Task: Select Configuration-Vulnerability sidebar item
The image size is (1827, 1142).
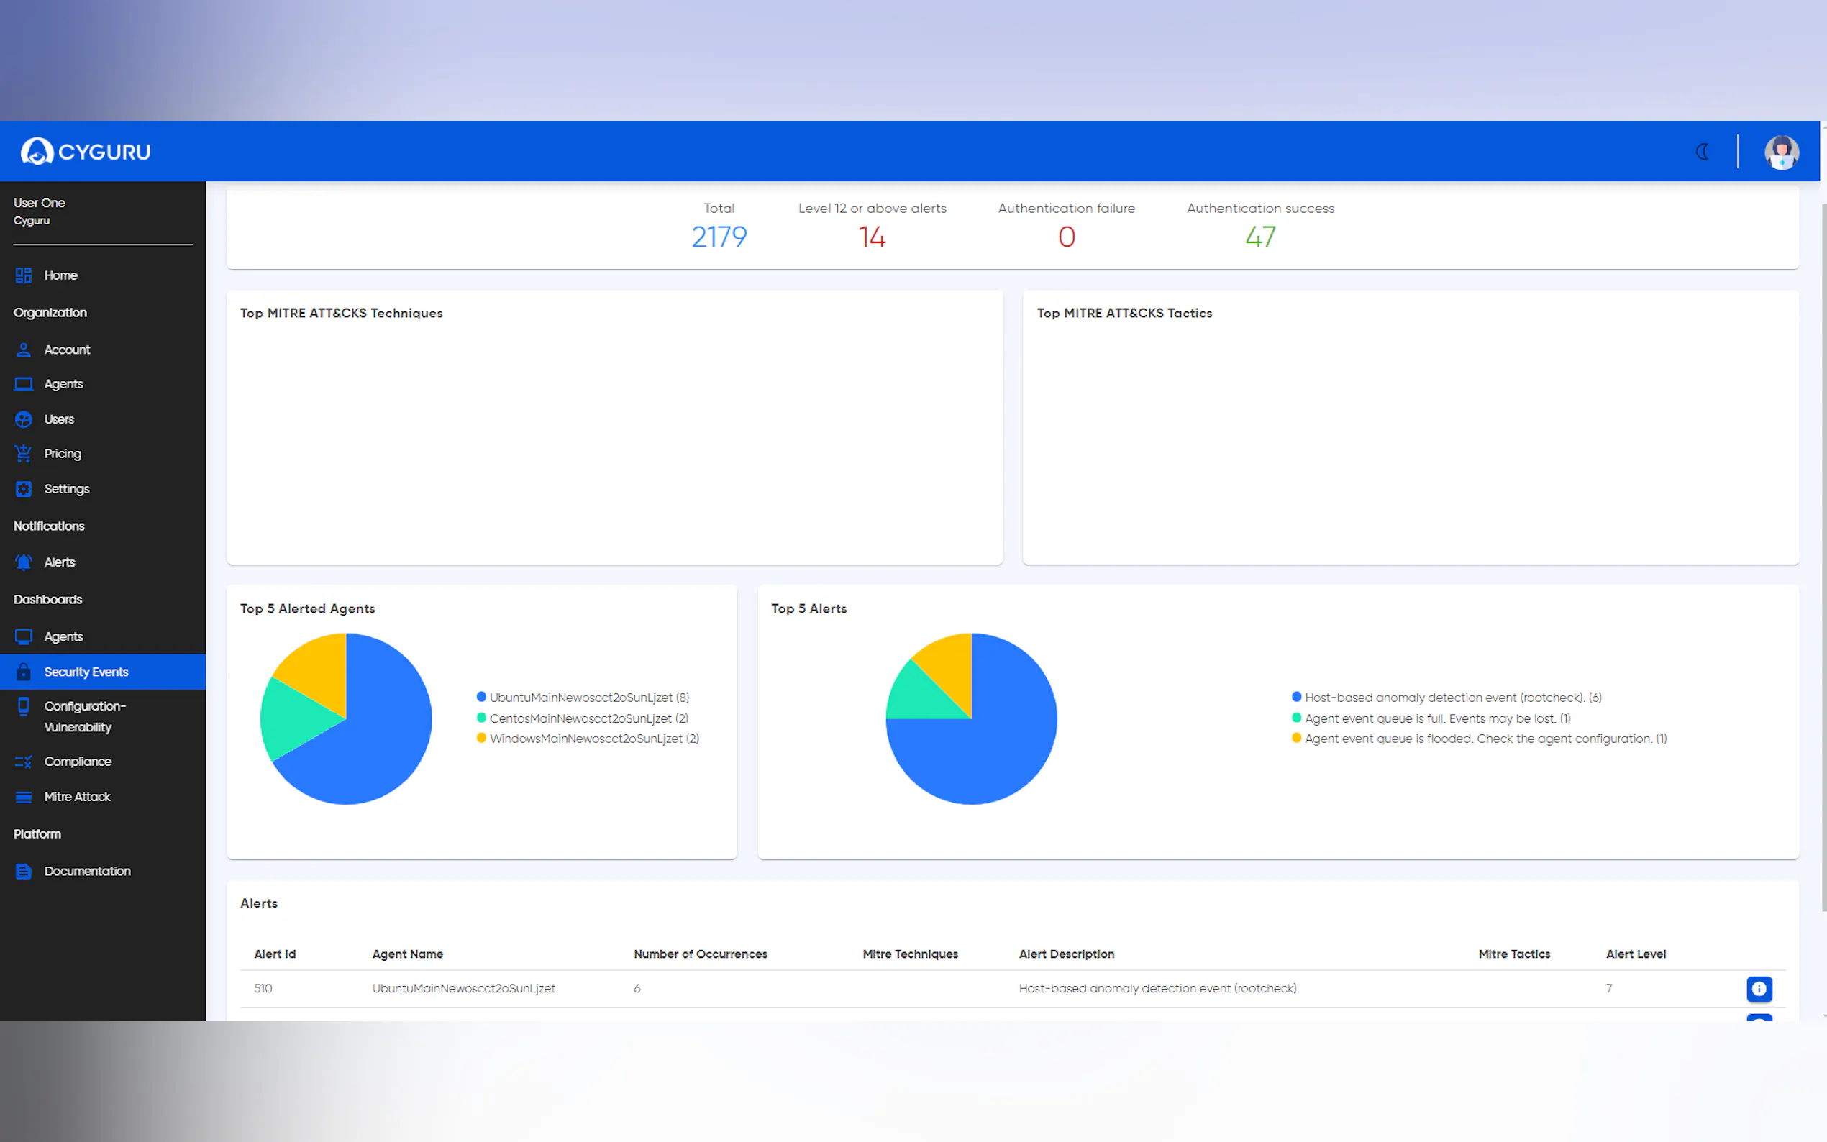Action: click(x=85, y=717)
